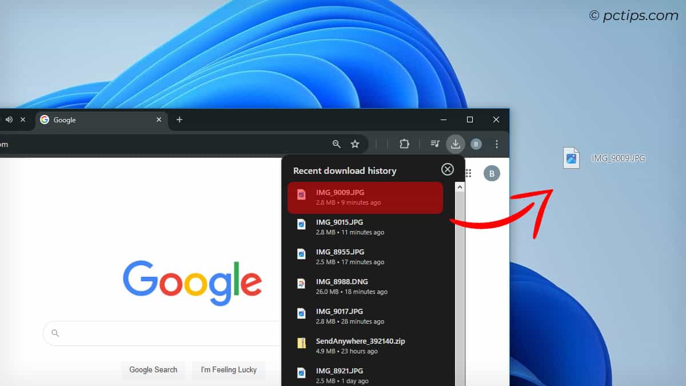This screenshot has height=386, width=686.
Task: Open Chrome's media controls icon
Action: [434, 144]
